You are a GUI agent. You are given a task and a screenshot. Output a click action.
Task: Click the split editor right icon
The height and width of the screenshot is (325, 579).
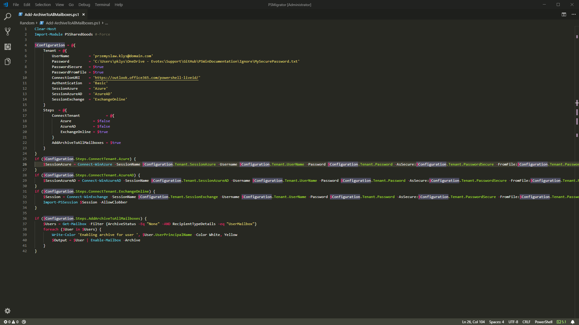pos(564,14)
